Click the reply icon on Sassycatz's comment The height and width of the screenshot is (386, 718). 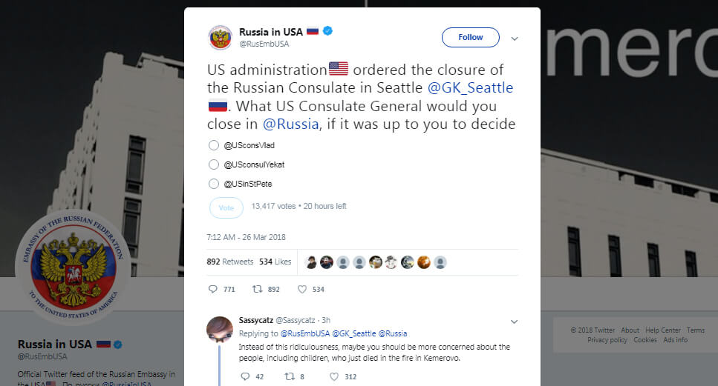pos(245,376)
